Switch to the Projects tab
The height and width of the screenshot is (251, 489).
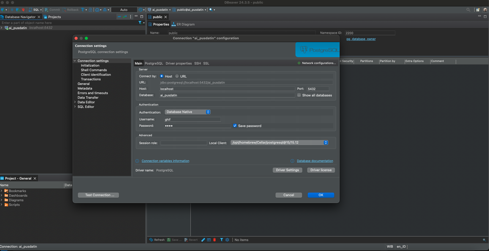tap(52, 17)
